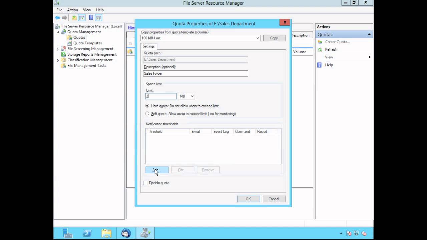Click the Quotas folder icon in tree
Screen dimensions: 427x240
[x=69, y=37]
